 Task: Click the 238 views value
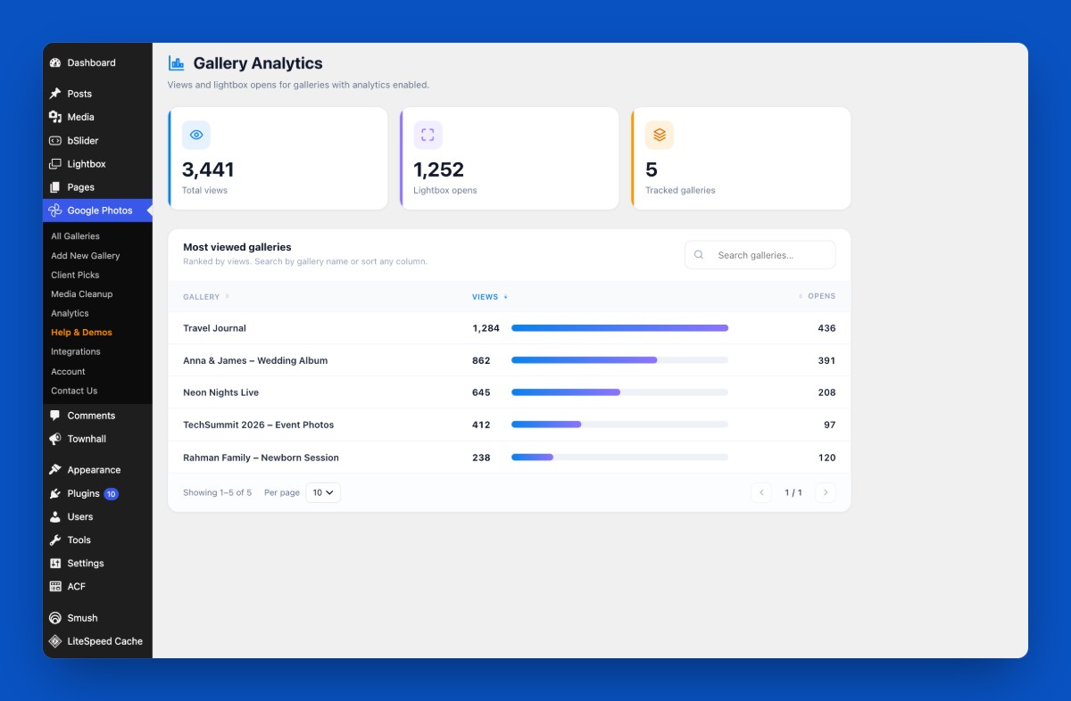pyautogui.click(x=481, y=458)
